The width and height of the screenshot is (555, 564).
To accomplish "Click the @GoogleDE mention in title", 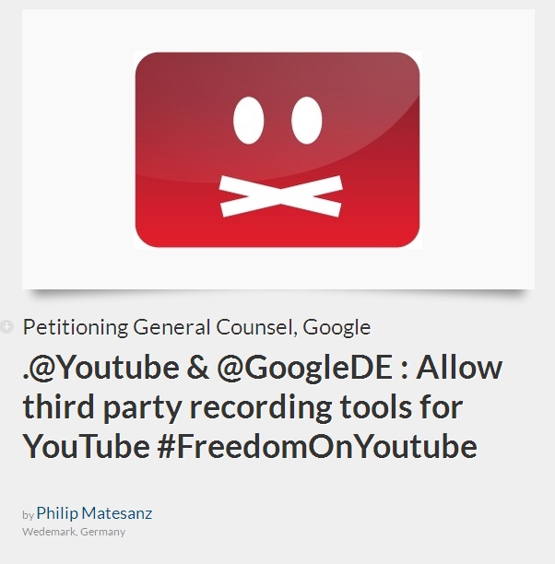I will tap(304, 370).
